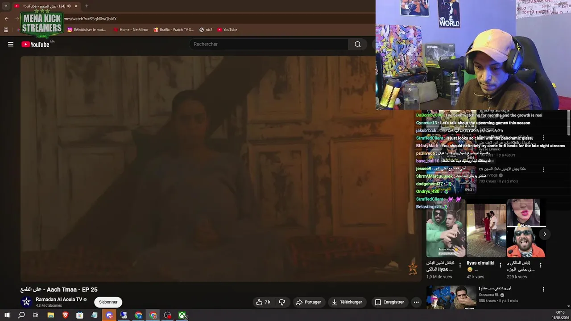Go back with the browser back arrow

click(x=6, y=19)
